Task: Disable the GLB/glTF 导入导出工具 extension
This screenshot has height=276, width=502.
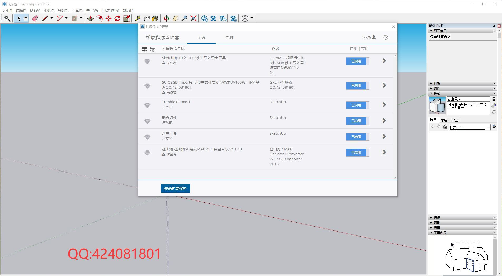Action: click(x=357, y=61)
